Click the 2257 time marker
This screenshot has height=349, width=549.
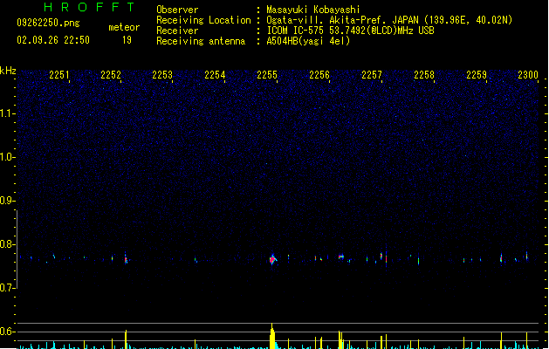(x=372, y=75)
